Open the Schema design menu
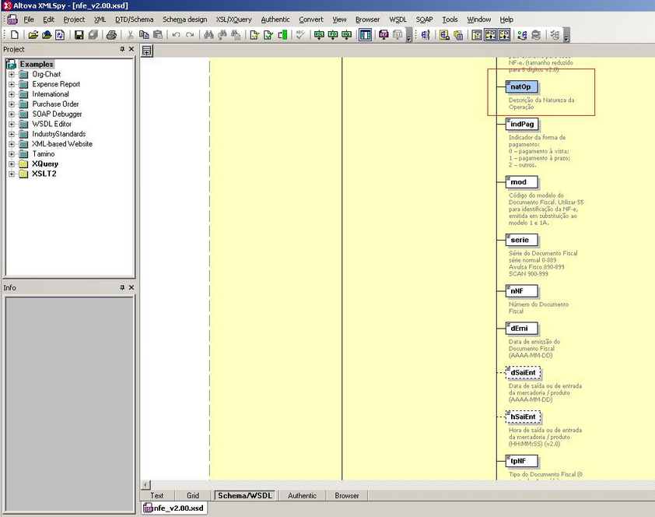 (184, 19)
